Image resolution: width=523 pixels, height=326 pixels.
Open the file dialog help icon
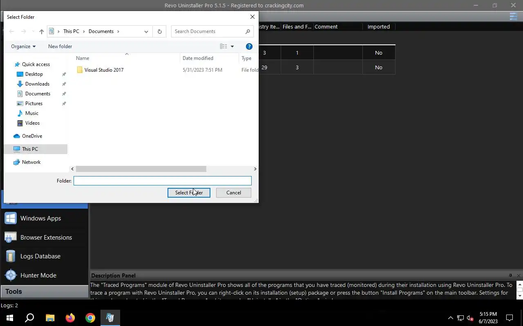[x=249, y=46]
